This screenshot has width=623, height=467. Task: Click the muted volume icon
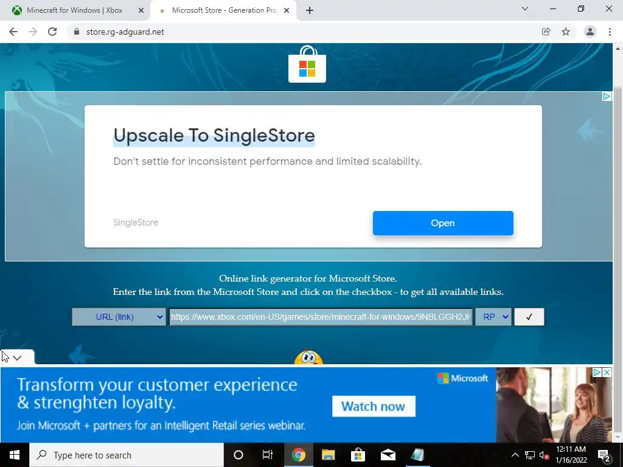pyautogui.click(x=544, y=455)
